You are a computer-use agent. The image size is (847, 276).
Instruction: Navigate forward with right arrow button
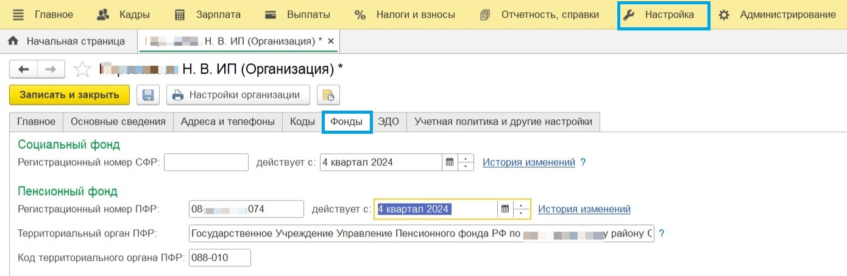(51, 69)
